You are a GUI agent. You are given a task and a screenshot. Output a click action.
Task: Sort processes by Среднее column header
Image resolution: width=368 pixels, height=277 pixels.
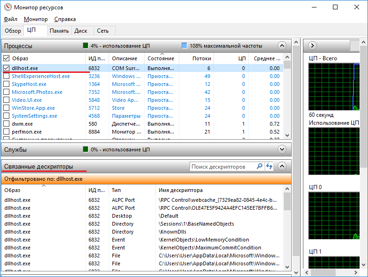tap(265, 58)
